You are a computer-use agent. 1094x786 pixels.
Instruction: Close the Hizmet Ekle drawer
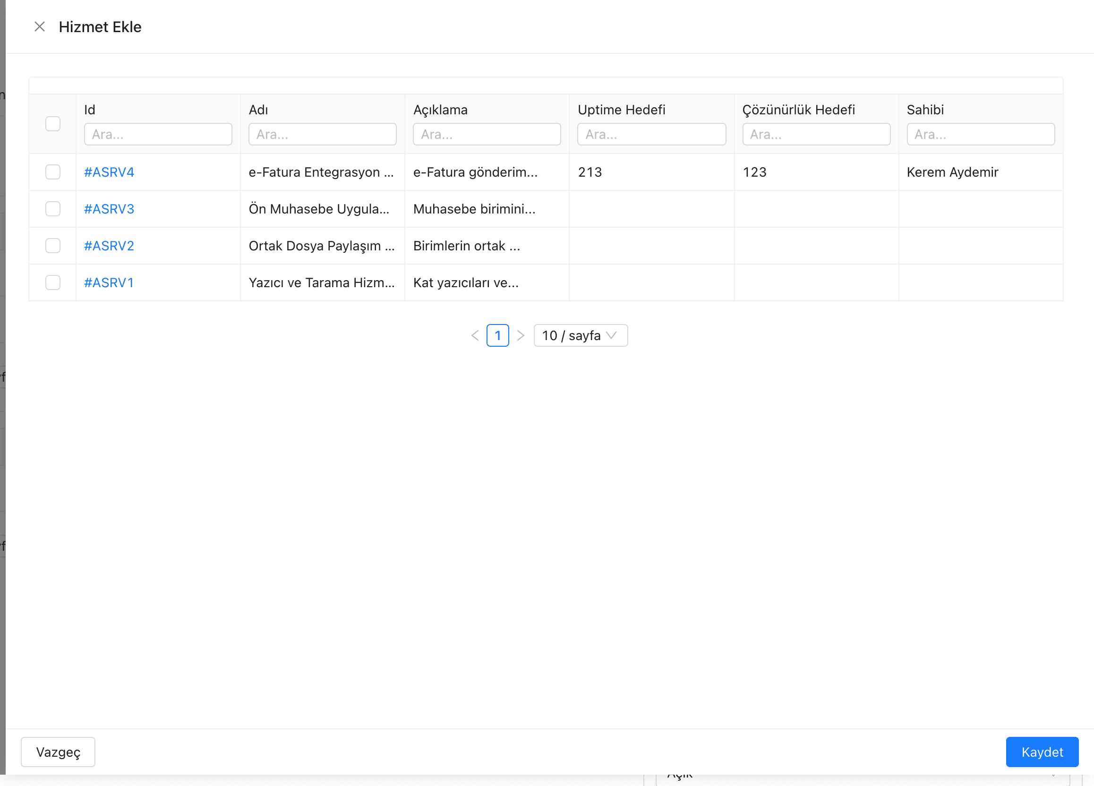(40, 27)
